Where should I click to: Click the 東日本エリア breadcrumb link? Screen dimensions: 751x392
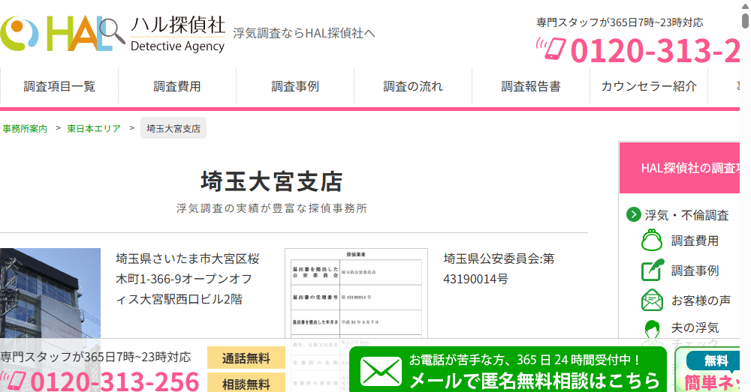pos(94,128)
